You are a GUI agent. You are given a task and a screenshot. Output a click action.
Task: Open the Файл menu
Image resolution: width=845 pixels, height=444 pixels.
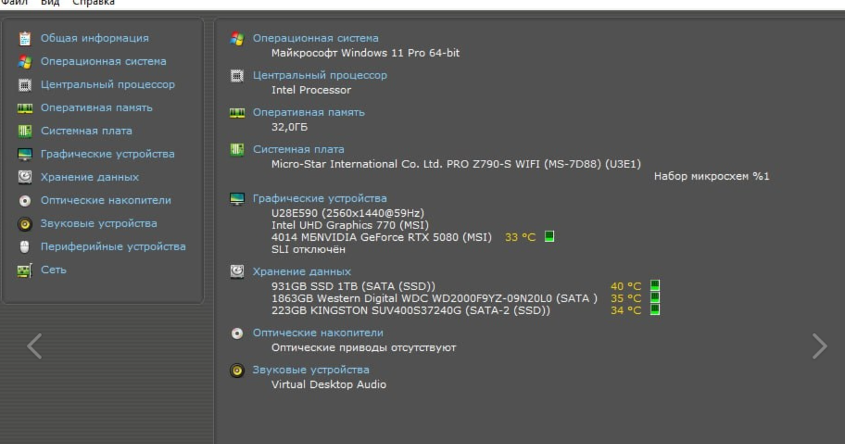pos(12,3)
